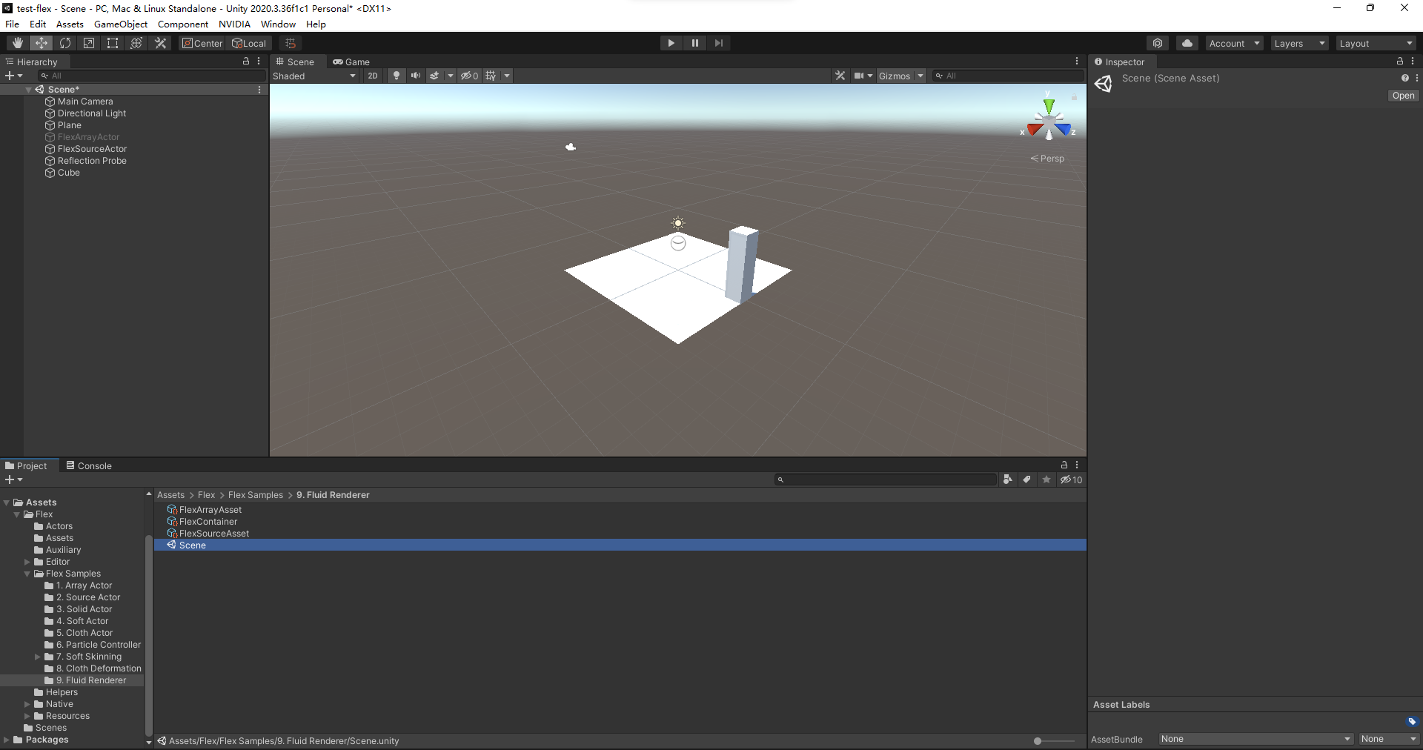Open the Gizmos dropdown arrow
This screenshot has width=1423, height=750.
921,76
